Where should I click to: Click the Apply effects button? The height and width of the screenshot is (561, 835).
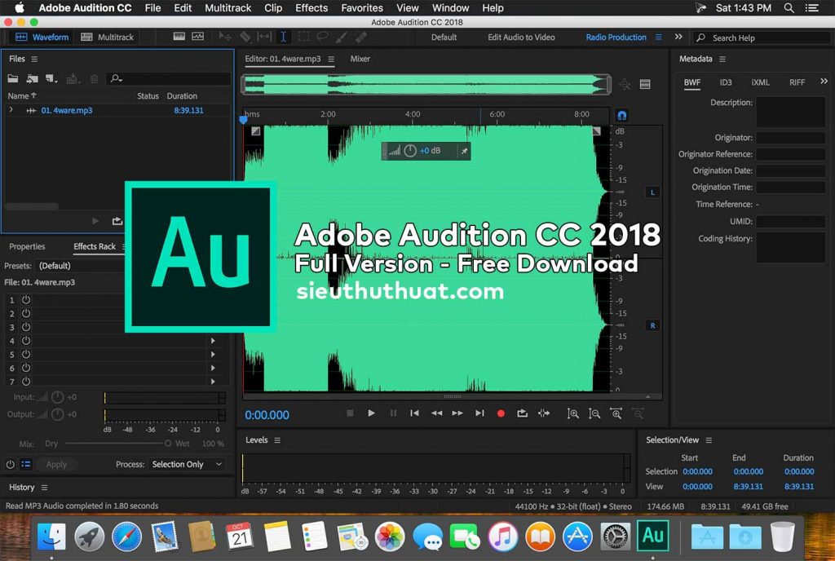(56, 465)
